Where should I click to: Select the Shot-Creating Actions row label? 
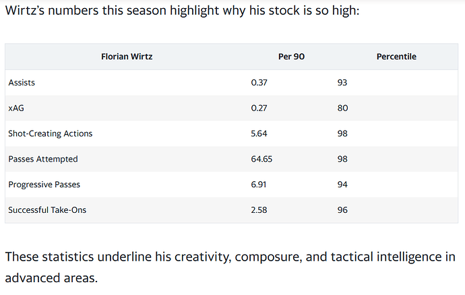[51, 133]
